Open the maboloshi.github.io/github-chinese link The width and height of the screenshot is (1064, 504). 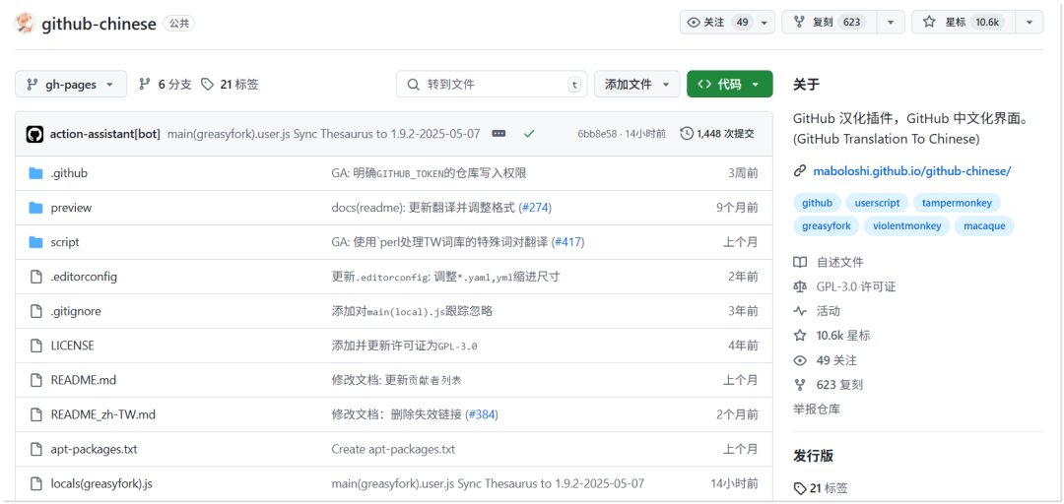tap(911, 171)
